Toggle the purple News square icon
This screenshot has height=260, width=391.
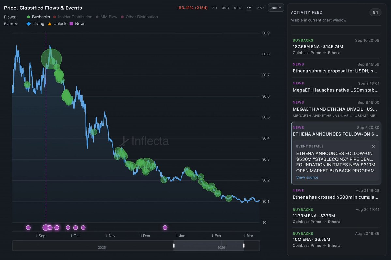[x=71, y=24]
